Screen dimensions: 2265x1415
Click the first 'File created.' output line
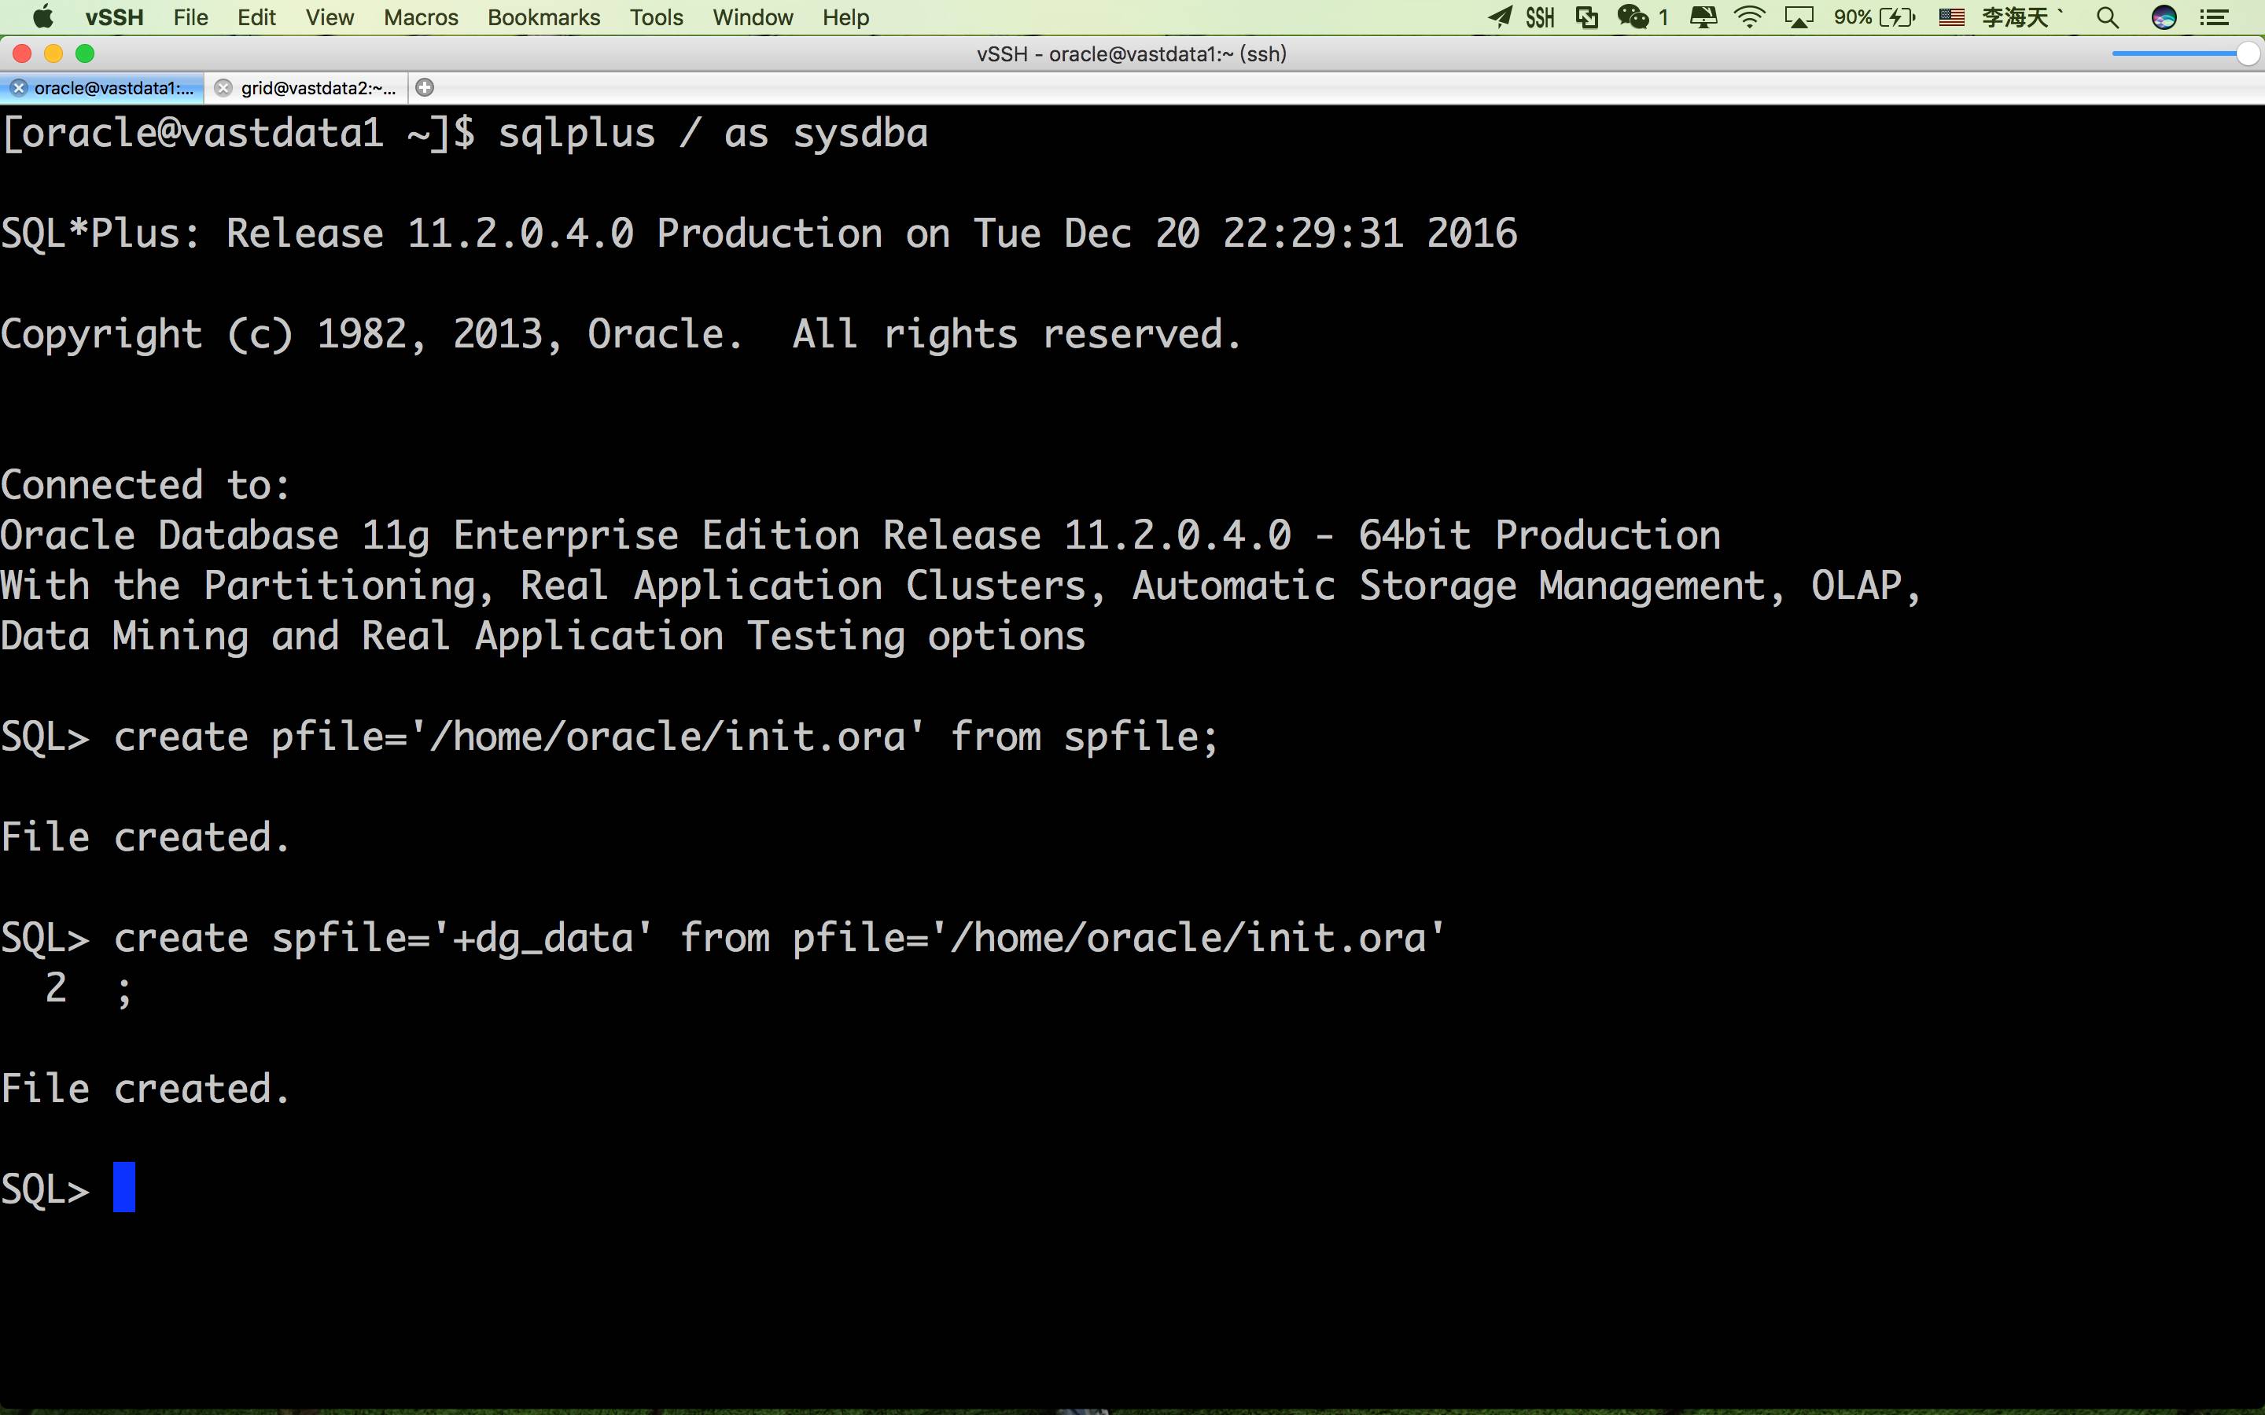tap(145, 836)
